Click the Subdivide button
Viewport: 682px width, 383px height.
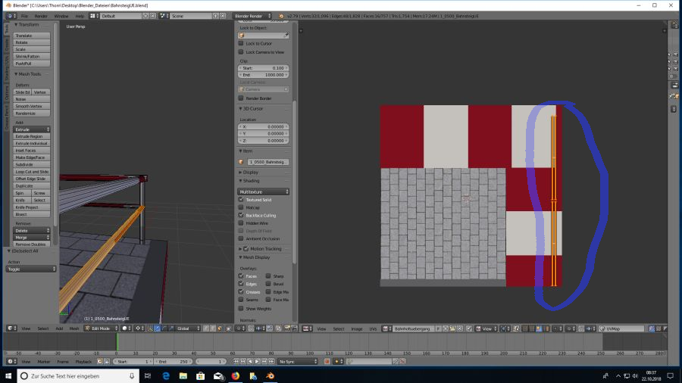(32, 164)
